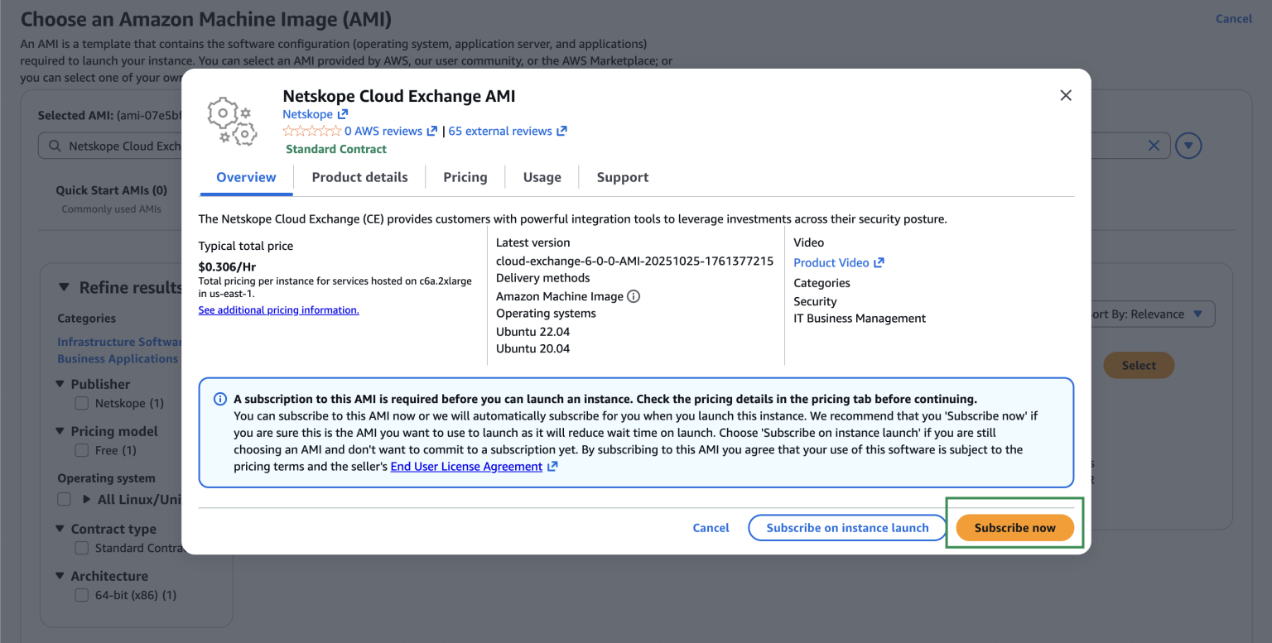Click the info icon beside Amazon Machine Image

[634, 296]
